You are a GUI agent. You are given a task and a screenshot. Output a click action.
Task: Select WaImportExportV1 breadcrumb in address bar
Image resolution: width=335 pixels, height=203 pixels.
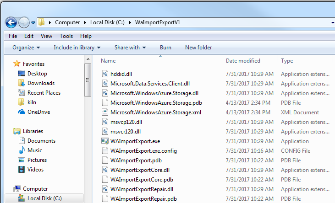(x=158, y=22)
